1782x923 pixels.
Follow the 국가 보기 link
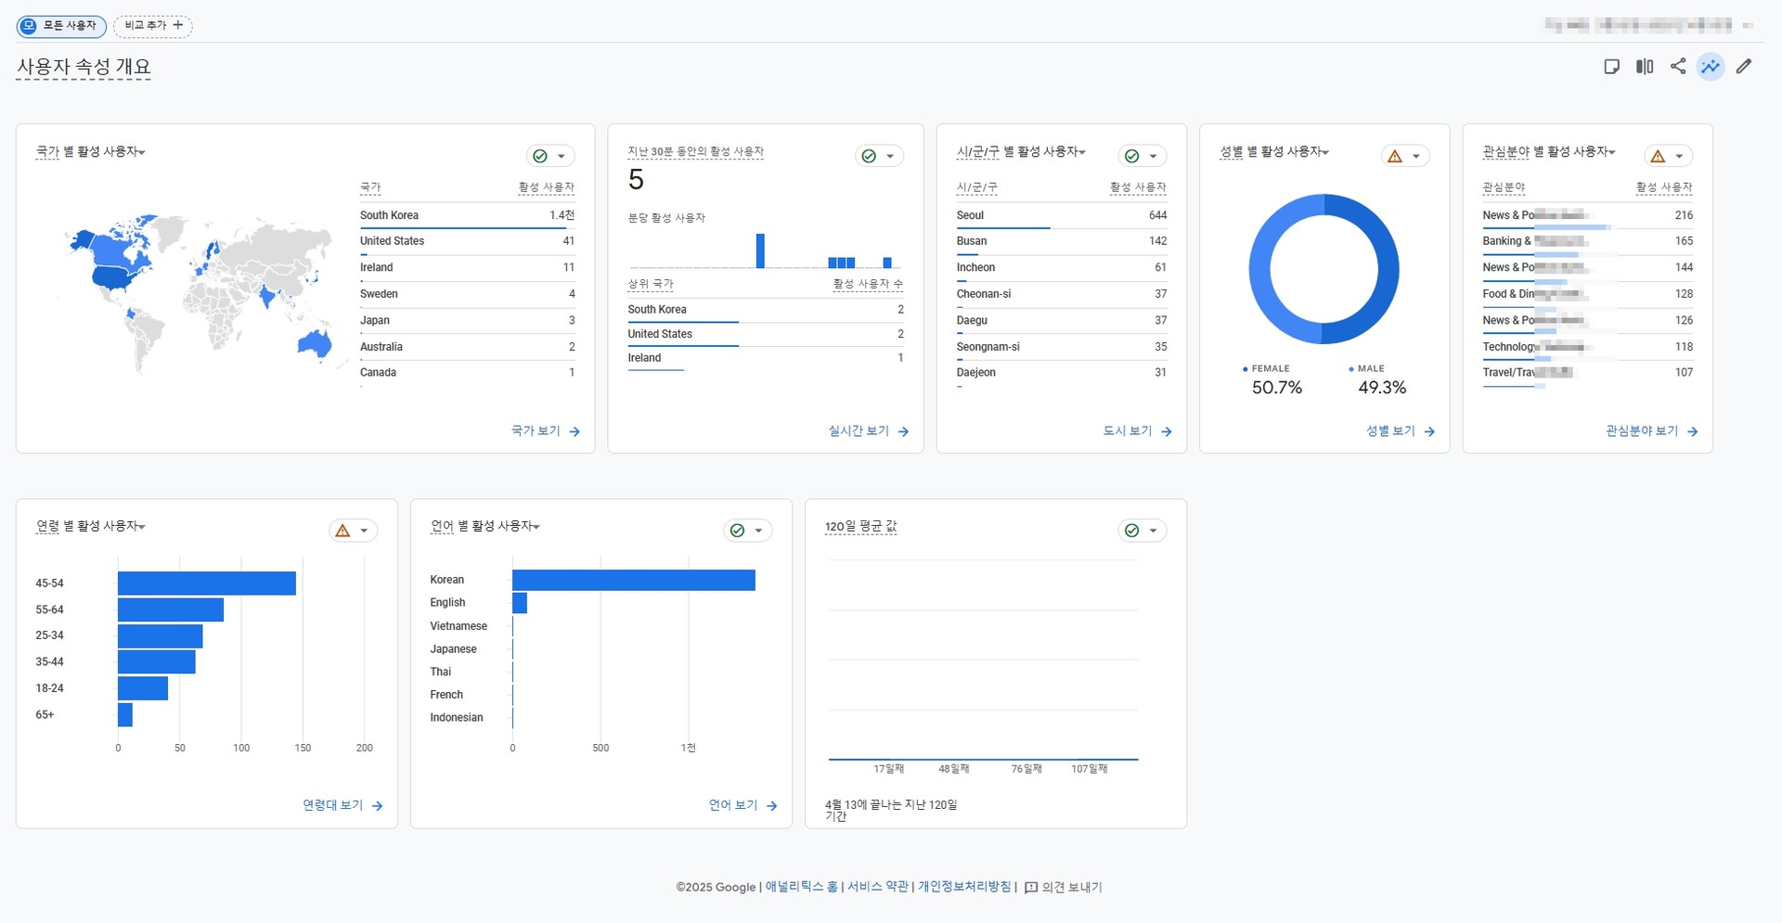tap(546, 431)
